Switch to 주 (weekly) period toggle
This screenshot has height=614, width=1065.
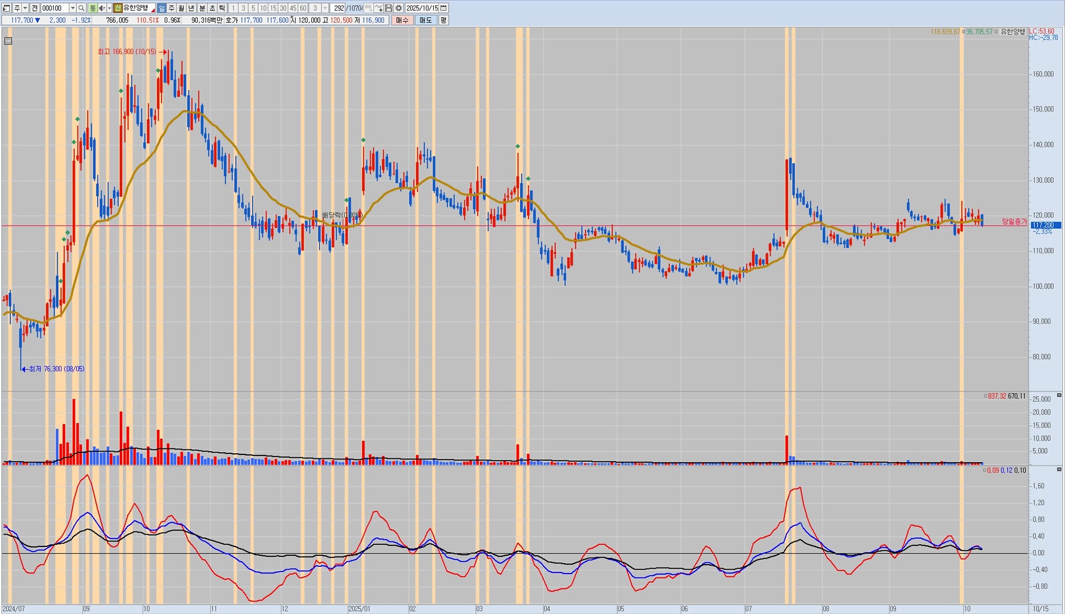tap(171, 8)
